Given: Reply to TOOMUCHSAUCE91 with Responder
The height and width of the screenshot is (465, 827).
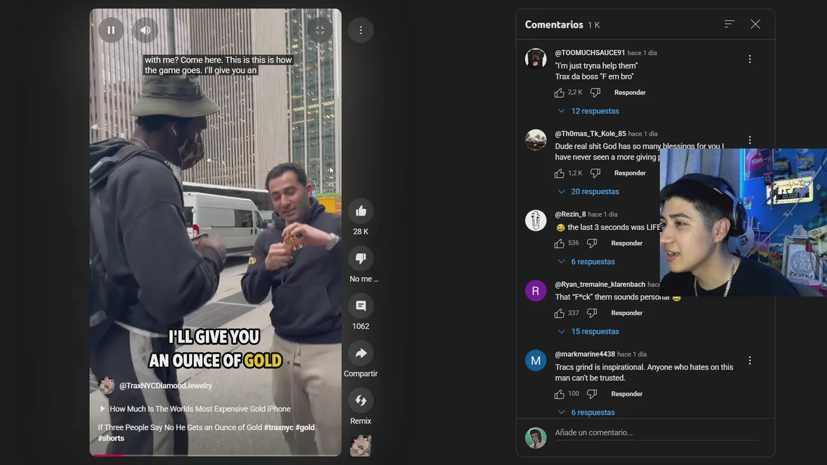Looking at the screenshot, I should (x=630, y=92).
